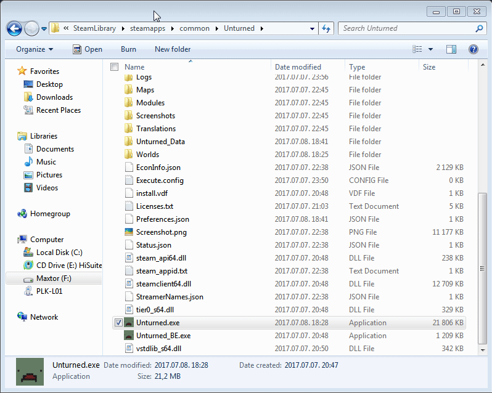
Task: Click the Forward navigation arrow
Action: click(31, 29)
